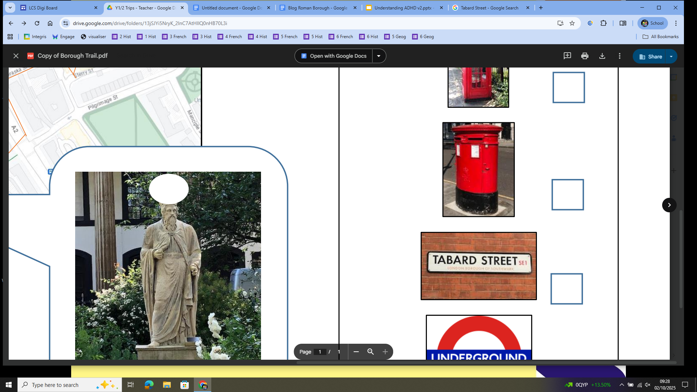The width and height of the screenshot is (697, 392).
Task: Click Open with Google Docs button
Action: 334,56
